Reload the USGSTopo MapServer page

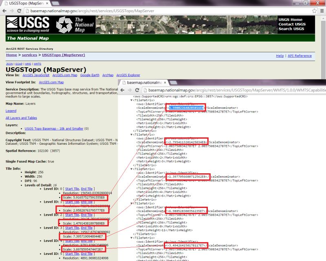tap(19, 11)
